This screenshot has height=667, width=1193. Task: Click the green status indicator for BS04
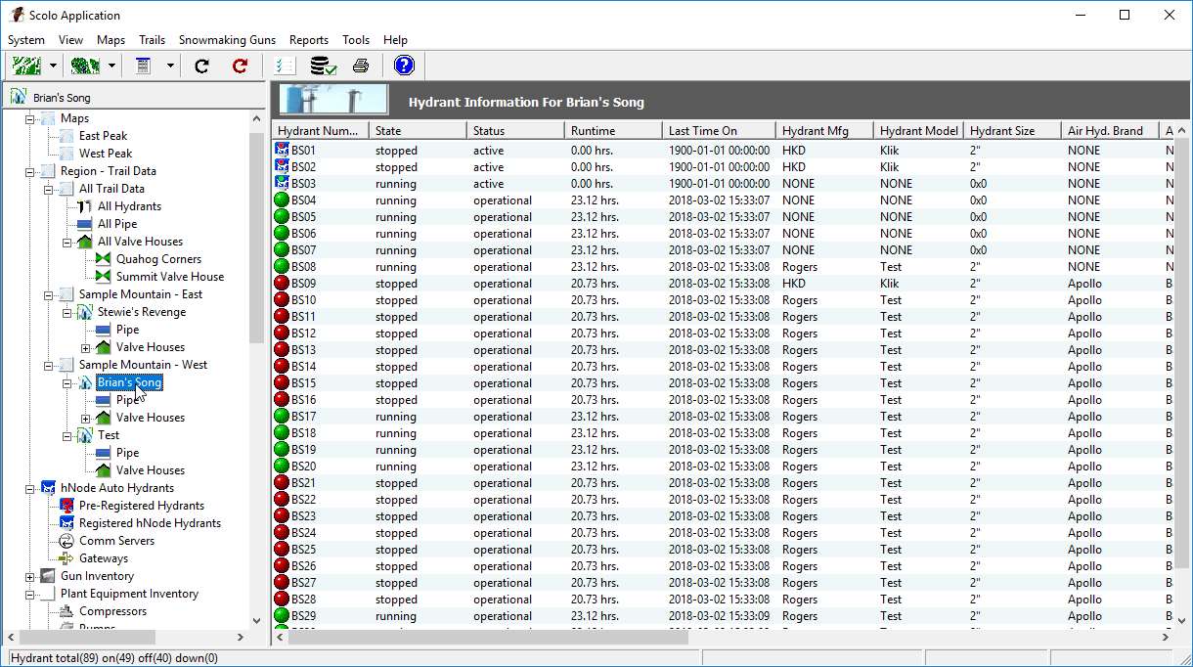pyautogui.click(x=283, y=200)
